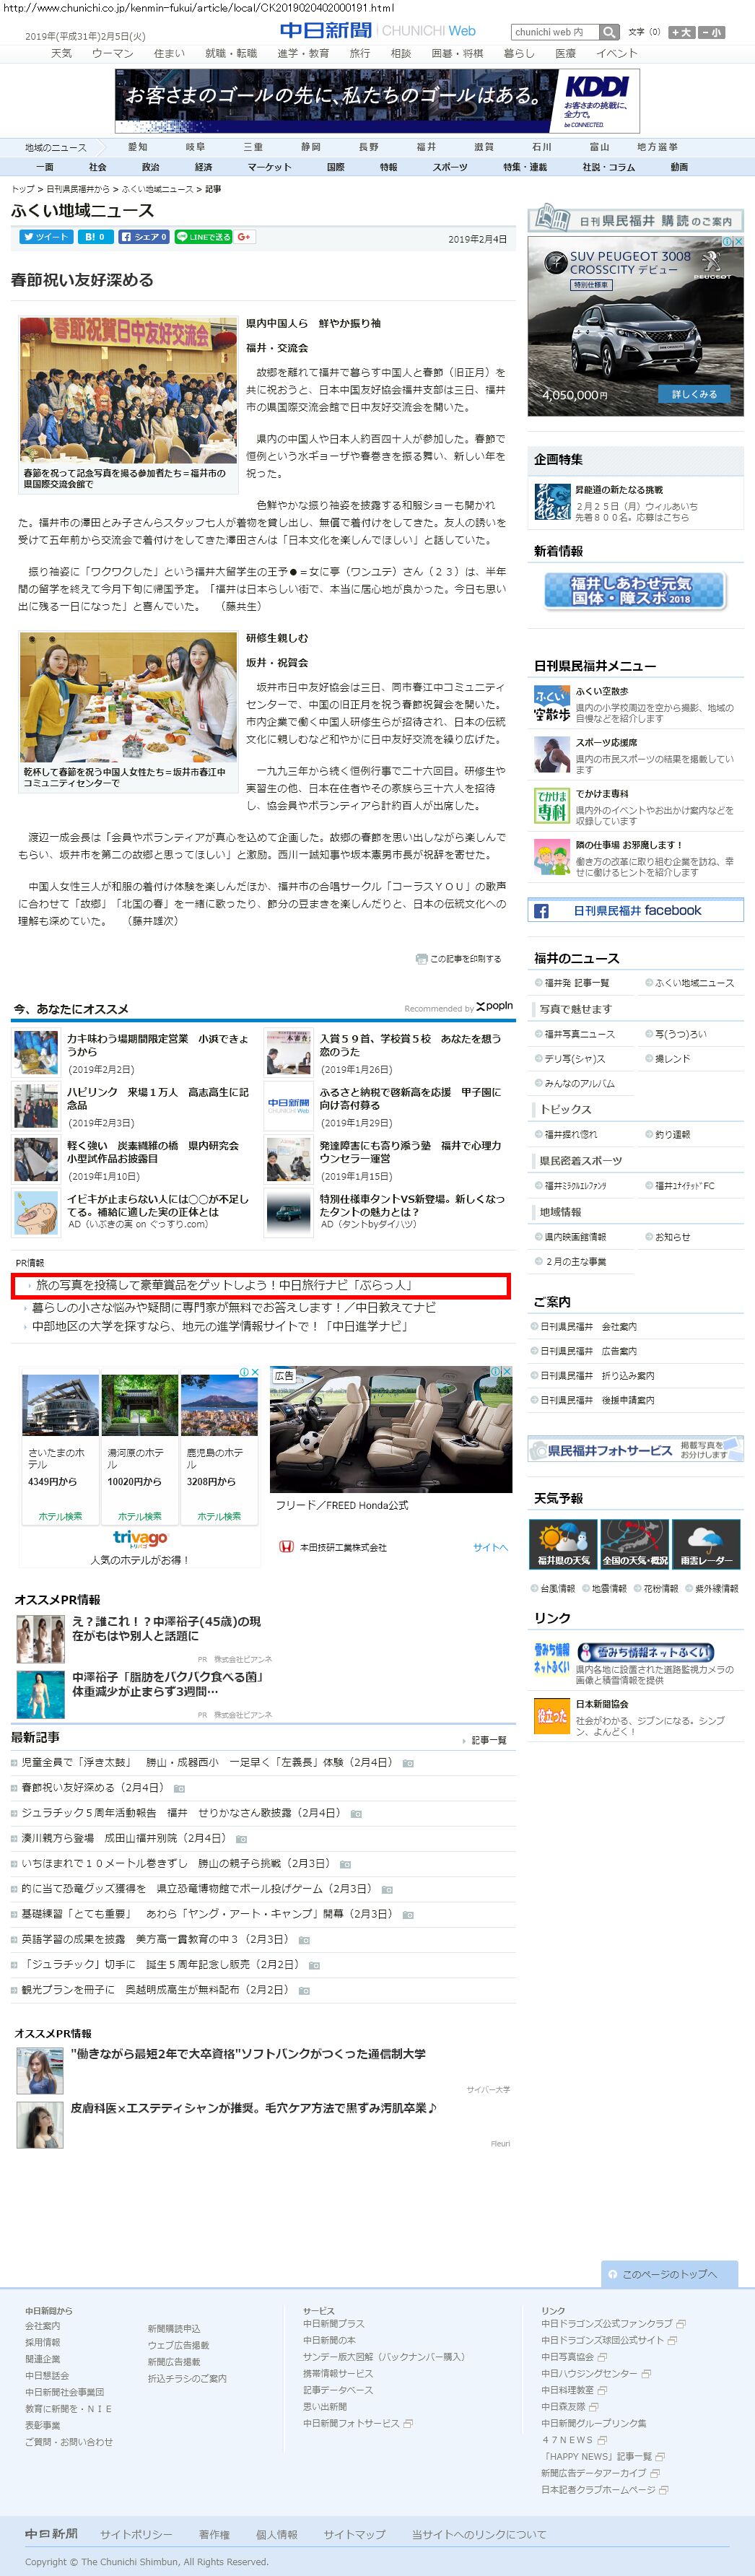
Task: Select 福井 in the regional news bar
Action: [x=426, y=147]
